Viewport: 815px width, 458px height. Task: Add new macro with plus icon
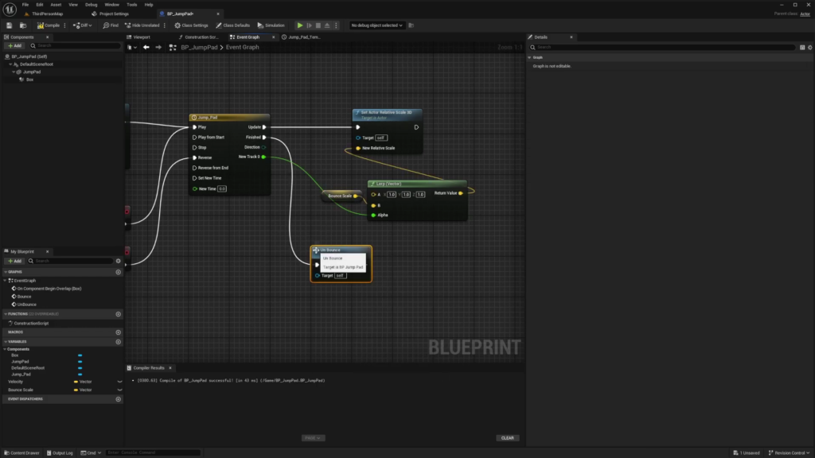[x=118, y=332]
